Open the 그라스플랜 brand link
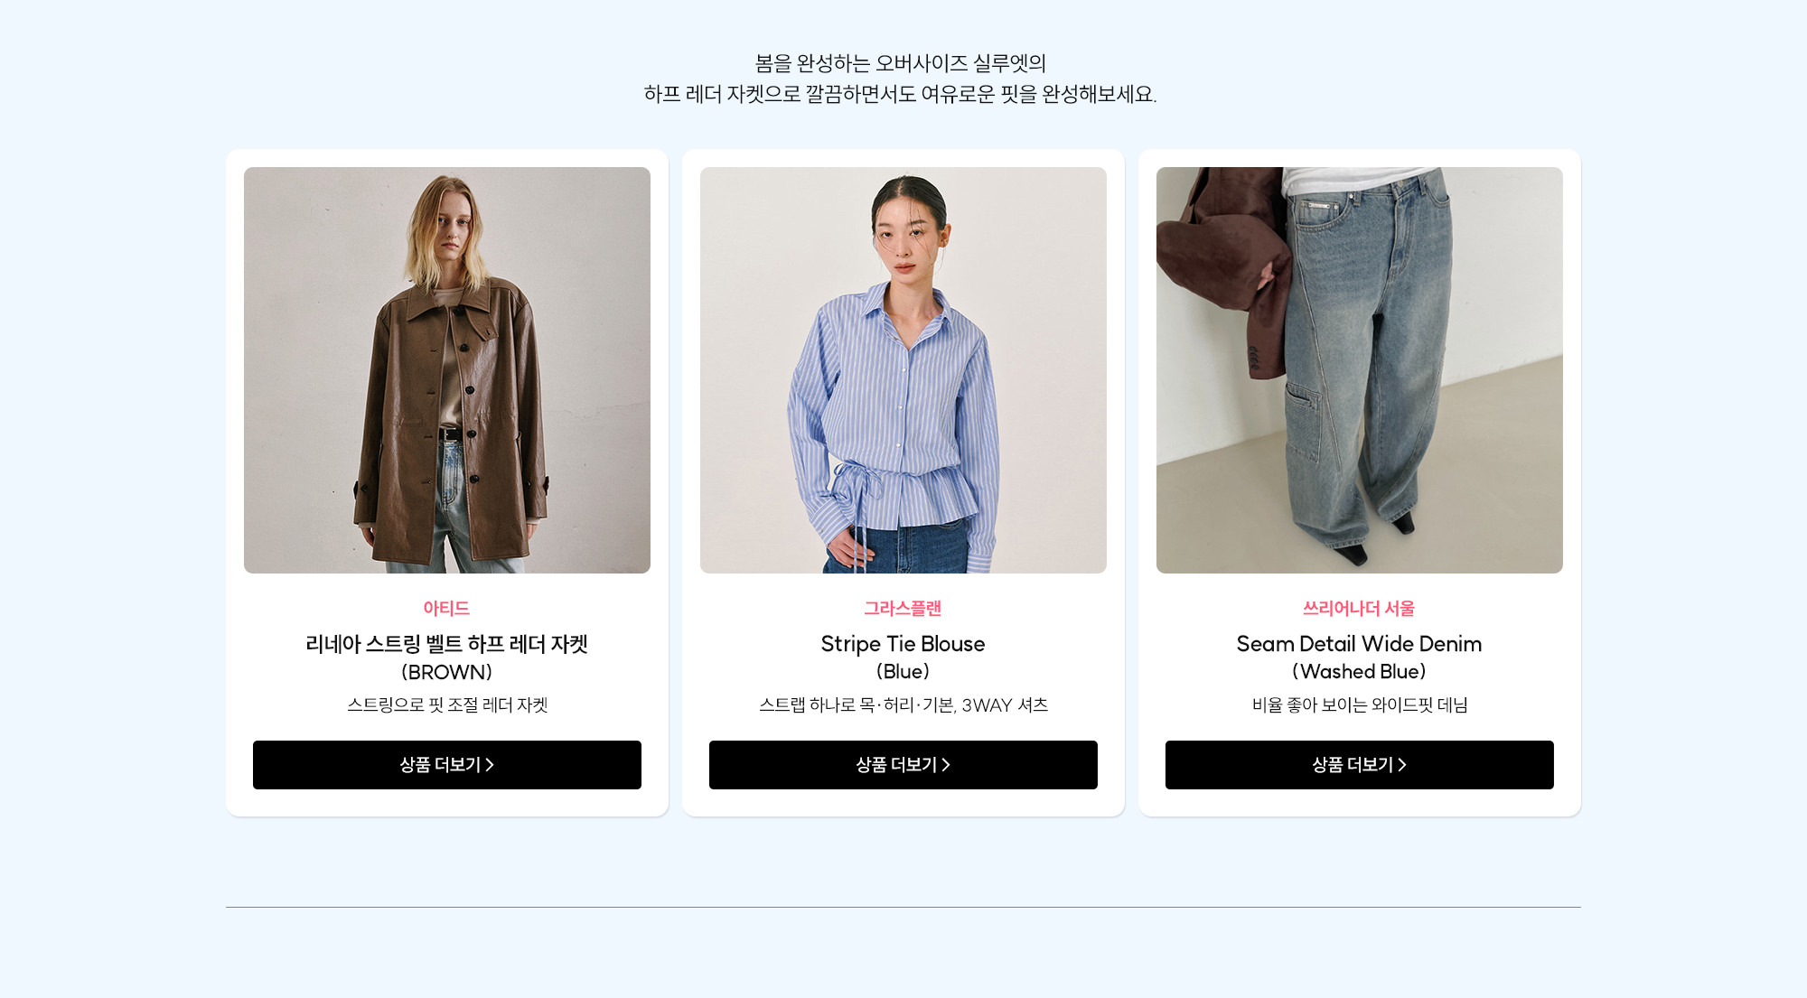Viewport: 1807px width, 998px height. (x=903, y=609)
